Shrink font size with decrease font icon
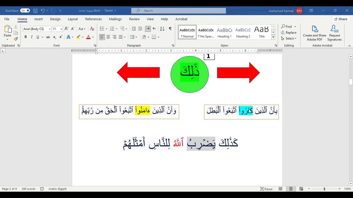Viewport: 353px width, 198px height. tap(73, 29)
